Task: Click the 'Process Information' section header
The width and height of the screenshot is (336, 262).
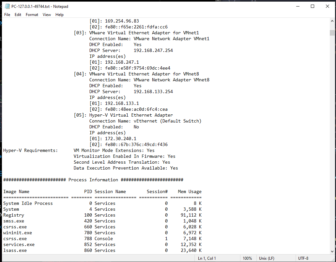Action: (x=93, y=180)
